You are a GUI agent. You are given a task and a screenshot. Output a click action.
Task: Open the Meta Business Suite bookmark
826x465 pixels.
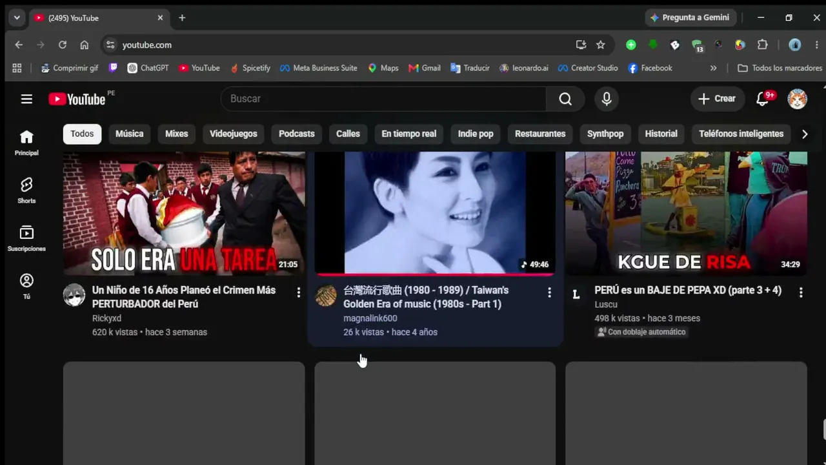pyautogui.click(x=318, y=68)
